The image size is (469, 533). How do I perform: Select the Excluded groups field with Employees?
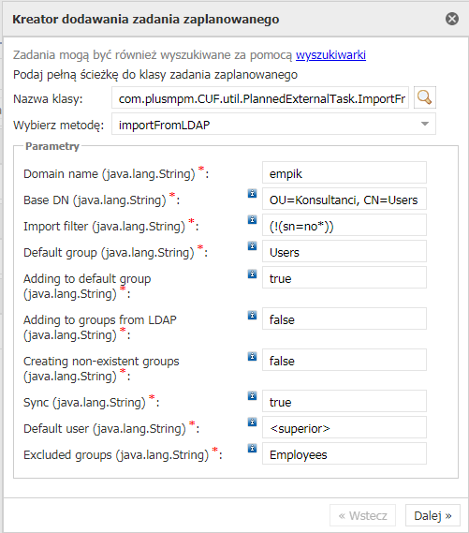pos(344,453)
